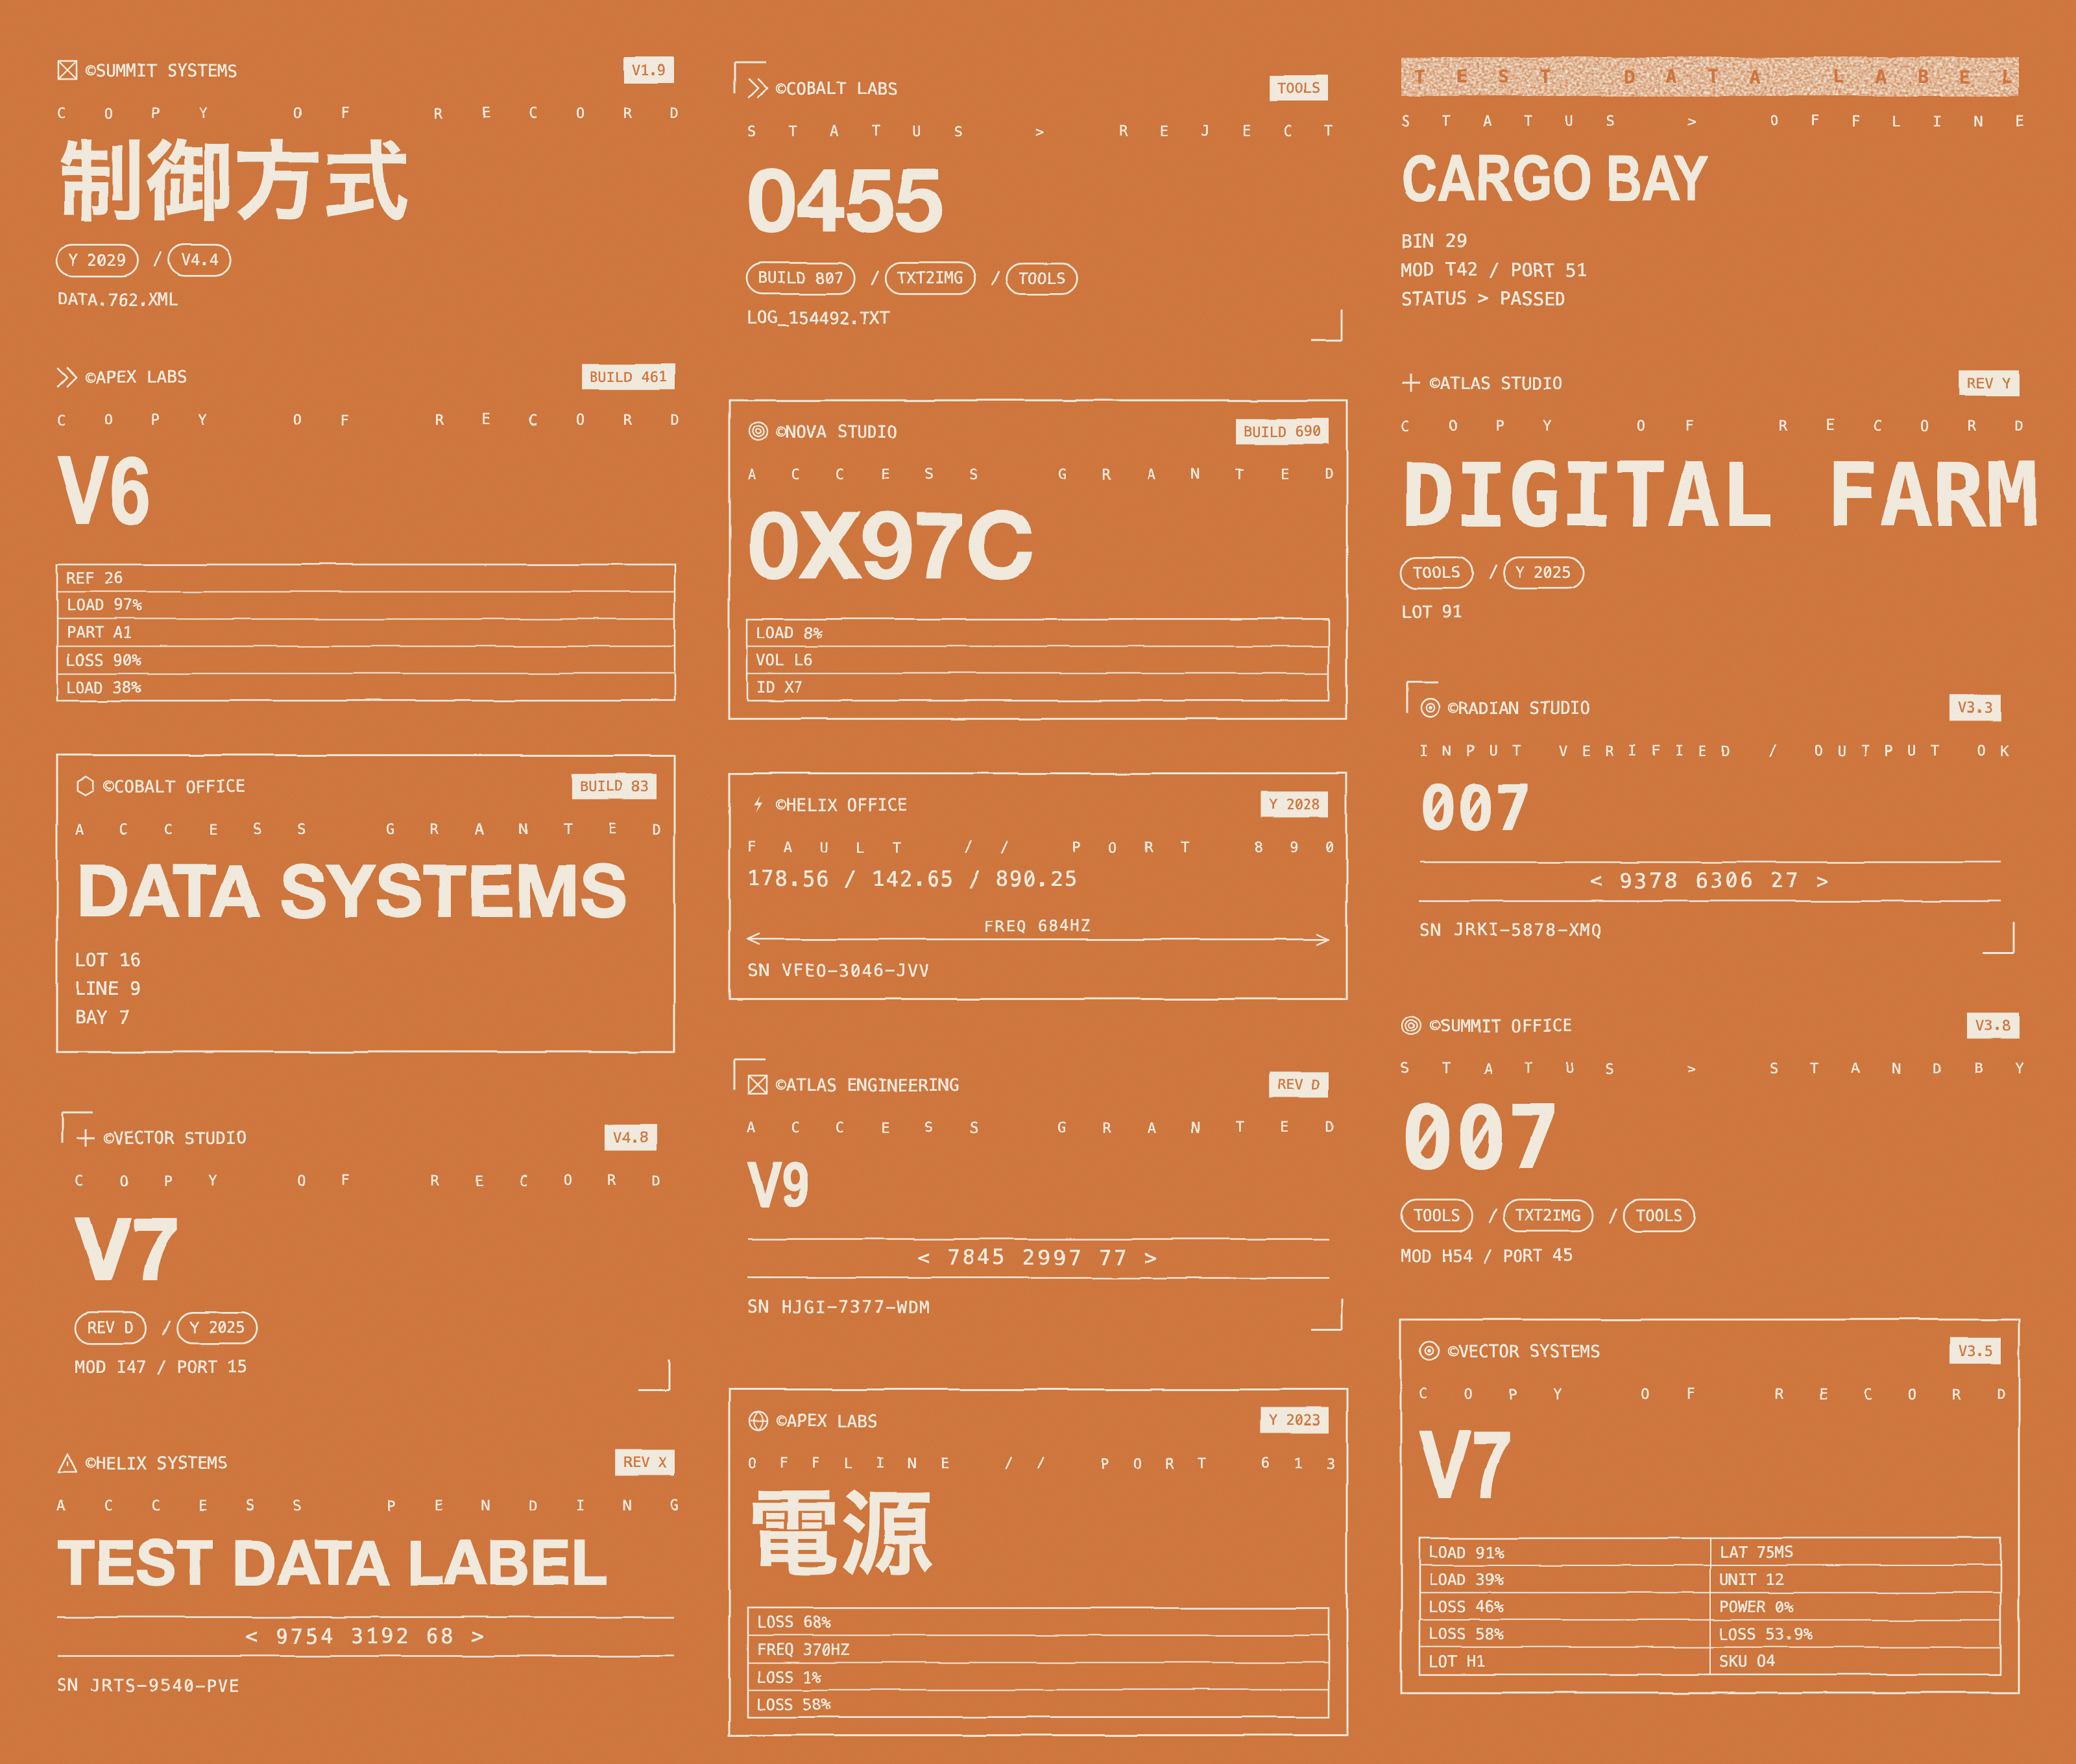Click serial number SN JRTS-9540-PVE
This screenshot has width=2076, height=1764.
click(x=148, y=1686)
